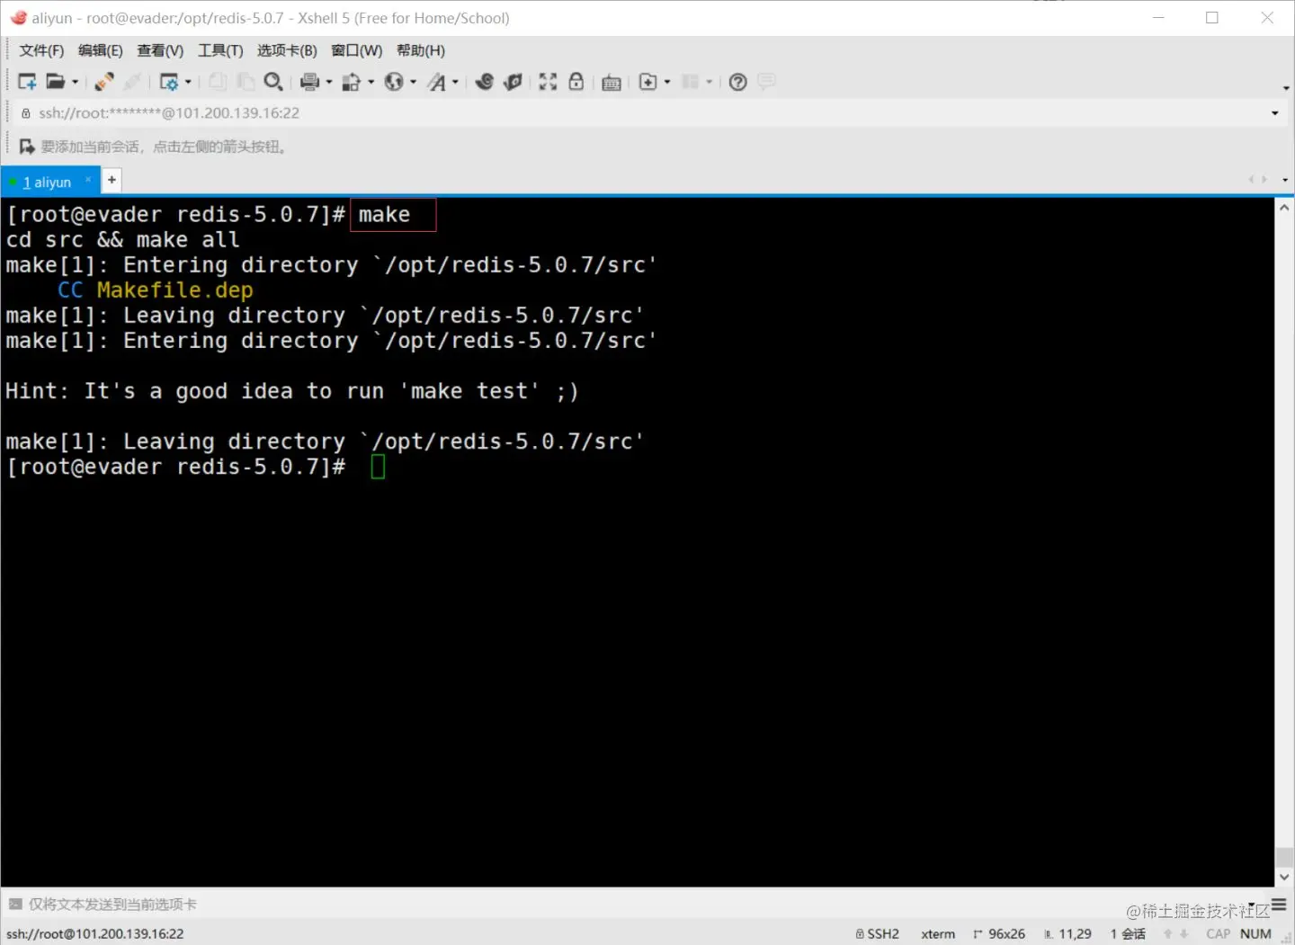Expand toolbar options arrow at far right
Viewport: 1295px width, 945px height.
tap(1285, 88)
